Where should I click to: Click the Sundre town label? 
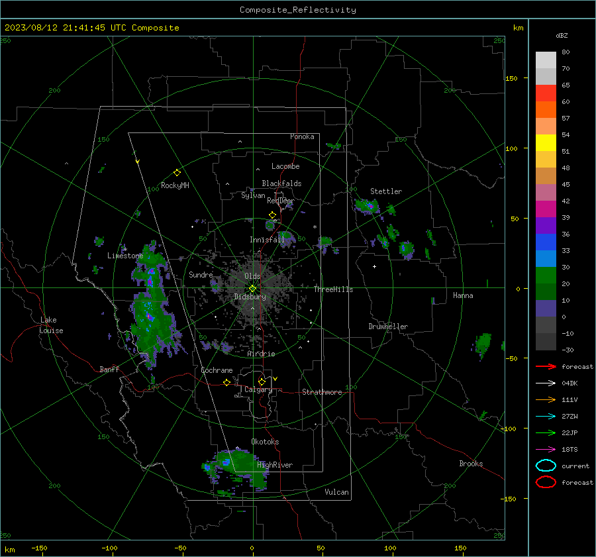click(201, 275)
